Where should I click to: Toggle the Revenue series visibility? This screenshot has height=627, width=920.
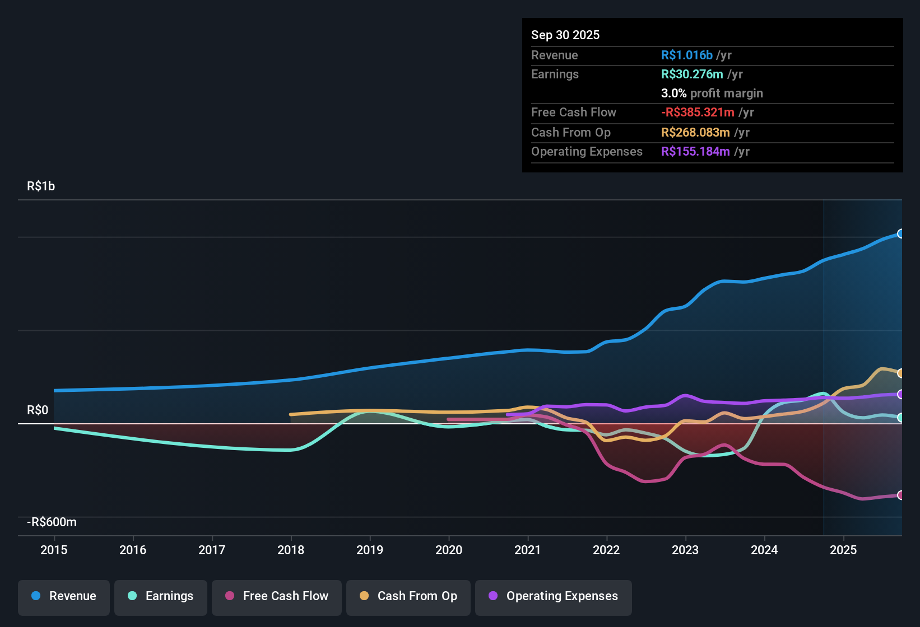pyautogui.click(x=63, y=596)
